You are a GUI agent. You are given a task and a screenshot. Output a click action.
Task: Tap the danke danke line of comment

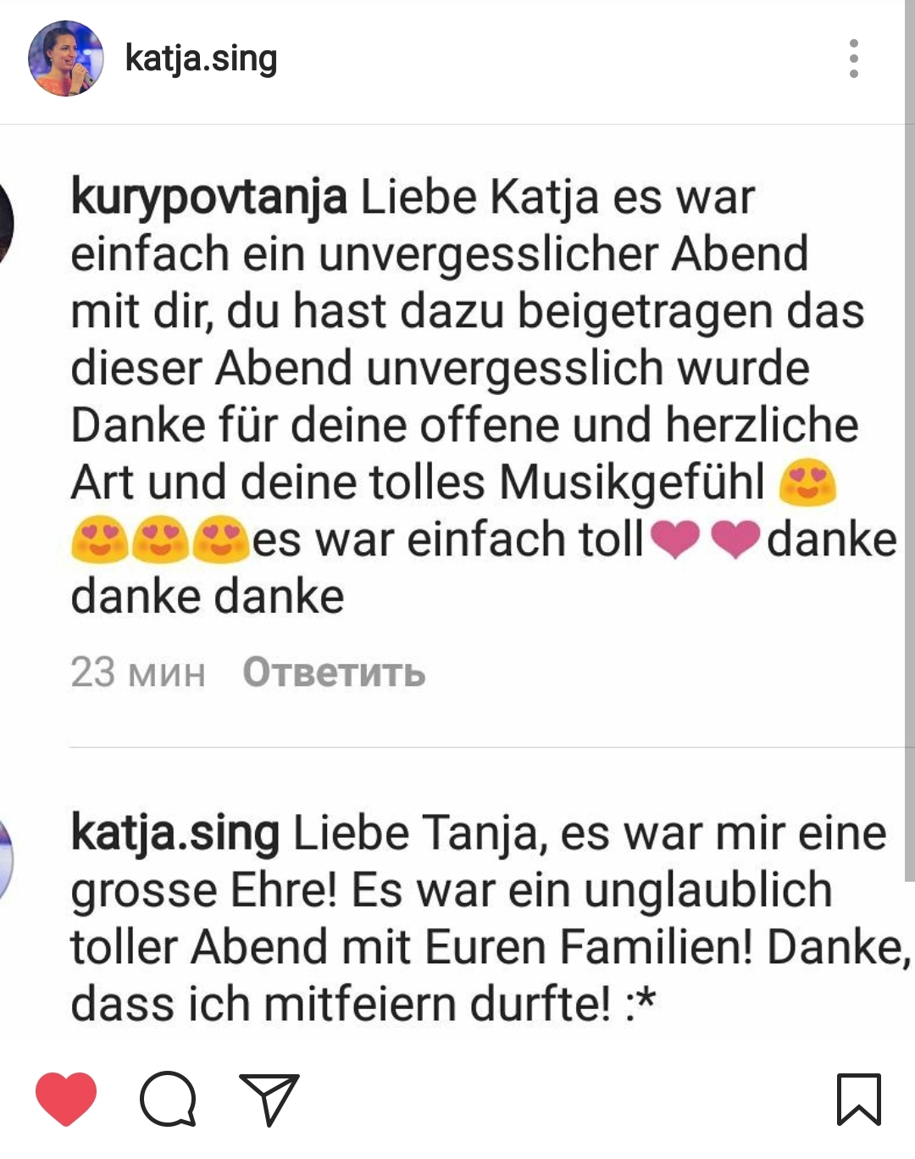pos(208,597)
